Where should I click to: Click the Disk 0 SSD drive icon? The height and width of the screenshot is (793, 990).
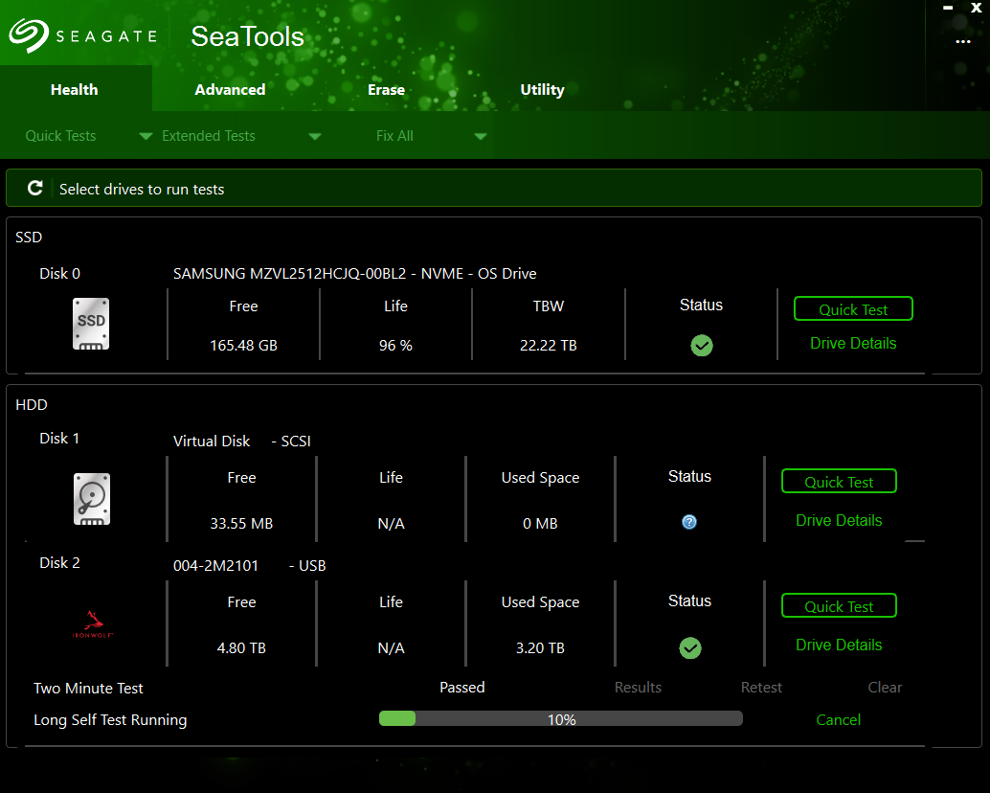(91, 324)
